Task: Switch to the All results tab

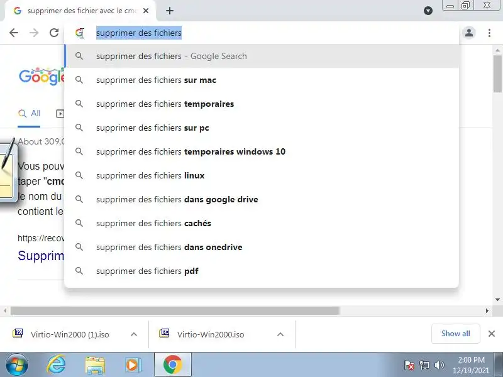Action: tap(29, 114)
